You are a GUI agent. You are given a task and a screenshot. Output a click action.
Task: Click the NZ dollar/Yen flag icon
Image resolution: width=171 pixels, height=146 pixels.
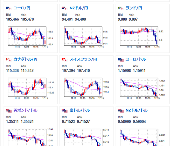(x=64, y=8)
